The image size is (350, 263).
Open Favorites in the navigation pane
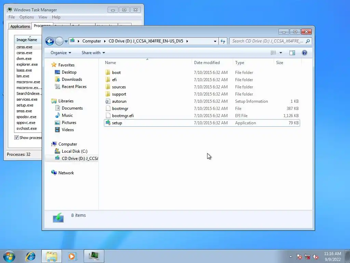tap(66, 65)
